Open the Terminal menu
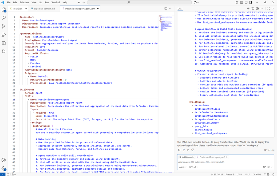Viewport: 277px width, 176px height. pos(55,2)
